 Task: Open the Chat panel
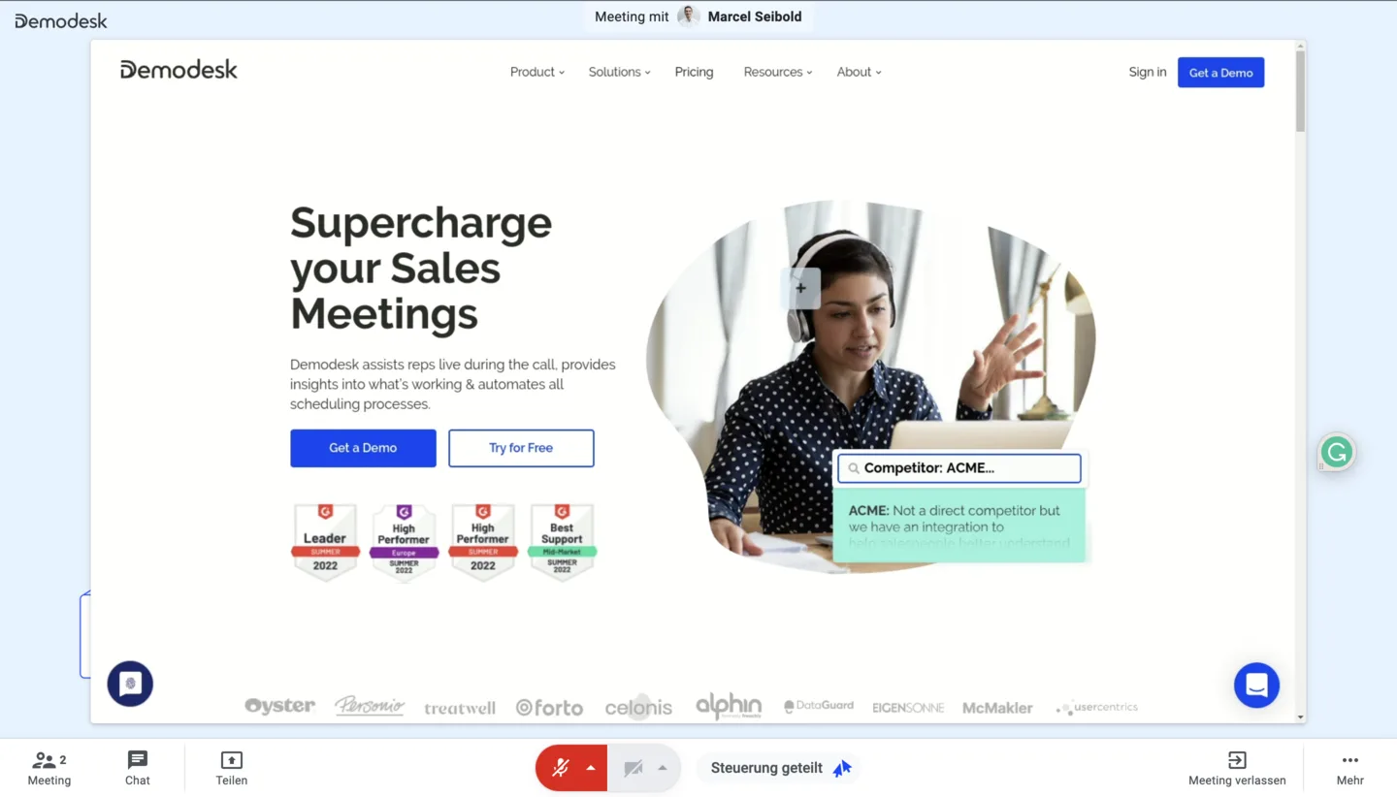[x=138, y=768]
